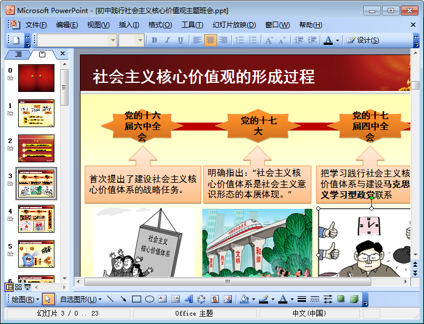Choose dash style
The height and width of the screenshot is (324, 424).
click(x=315, y=299)
